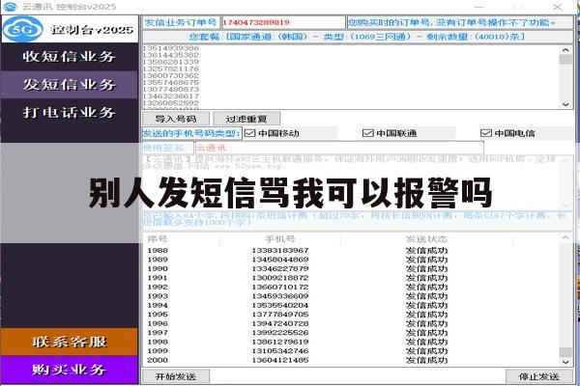Click phone number 13777849705
Screen dimensions: 580x386
click(280, 315)
